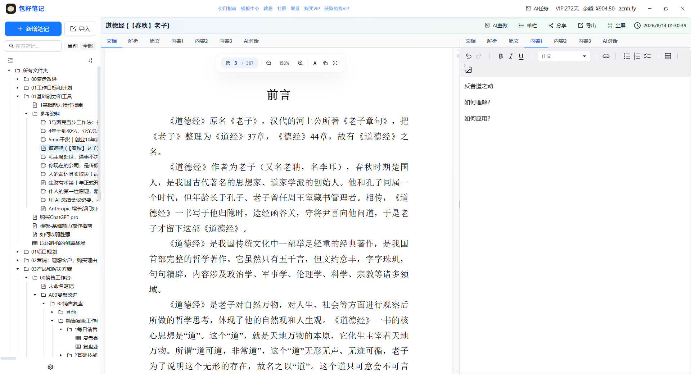Switch to 单栏 single-column layout
The width and height of the screenshot is (691, 374).
tap(528, 26)
